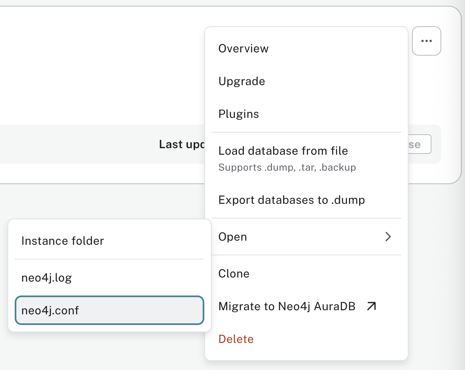
Task: Click the Open submenu label
Action: (x=232, y=237)
